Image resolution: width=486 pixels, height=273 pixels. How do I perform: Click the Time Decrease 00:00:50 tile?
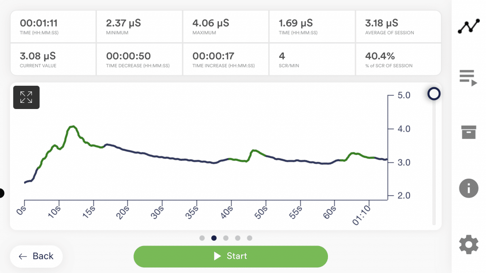coord(139,59)
